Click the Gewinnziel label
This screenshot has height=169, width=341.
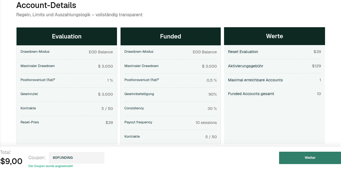coord(29,94)
